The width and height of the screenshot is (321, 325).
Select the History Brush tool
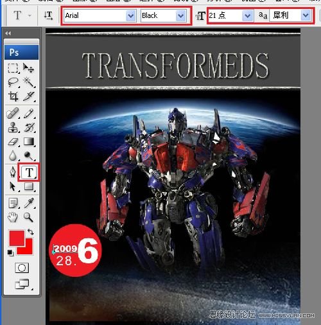29,128
